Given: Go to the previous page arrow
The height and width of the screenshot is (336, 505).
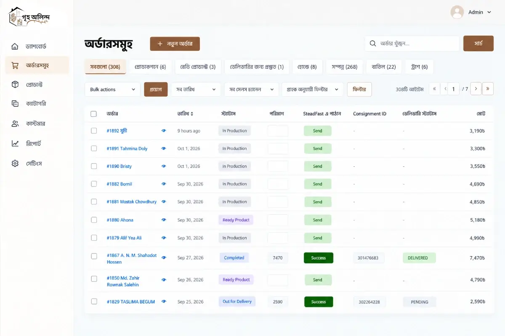Looking at the screenshot, I should pos(446,89).
